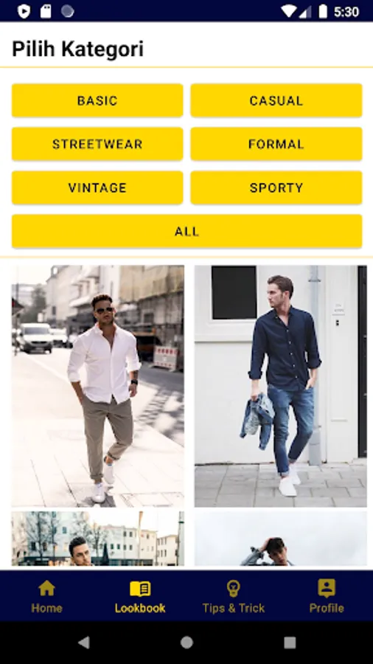Pick the VINTAGE category
The height and width of the screenshot is (664, 373).
click(x=97, y=187)
